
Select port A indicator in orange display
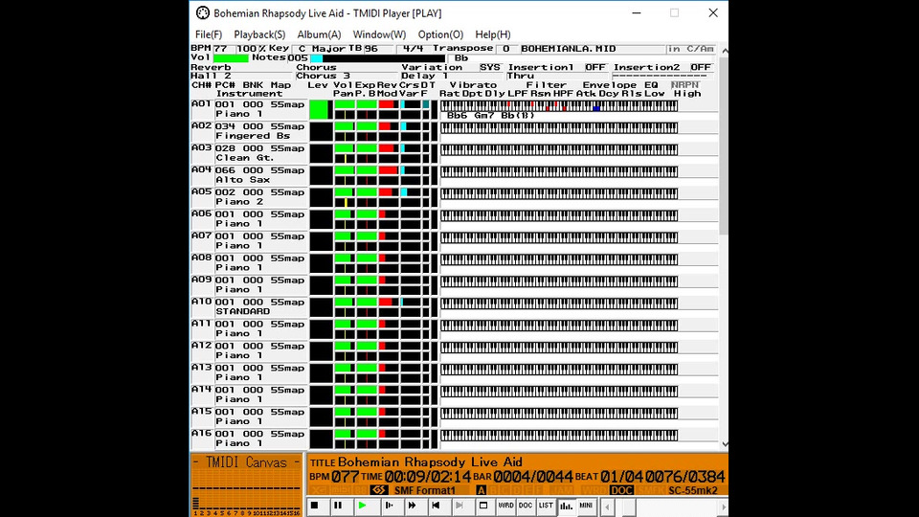coord(481,490)
